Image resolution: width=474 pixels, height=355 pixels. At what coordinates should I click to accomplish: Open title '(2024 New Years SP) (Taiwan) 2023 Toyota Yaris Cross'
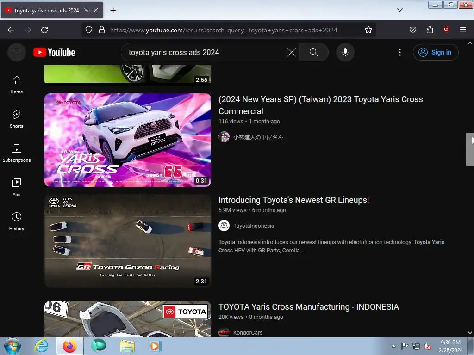coord(321,105)
